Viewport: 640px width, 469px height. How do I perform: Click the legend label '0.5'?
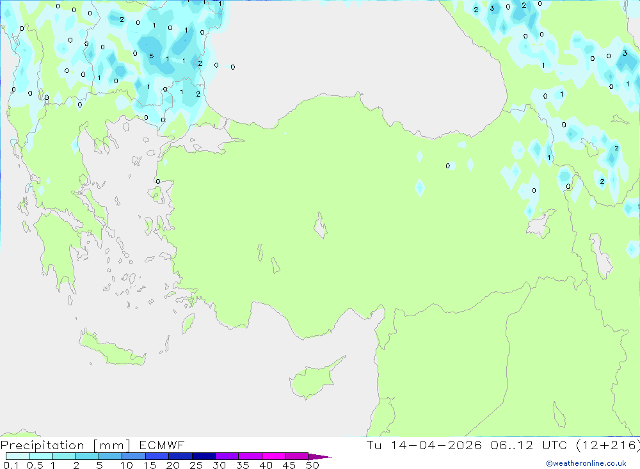pyautogui.click(x=35, y=465)
